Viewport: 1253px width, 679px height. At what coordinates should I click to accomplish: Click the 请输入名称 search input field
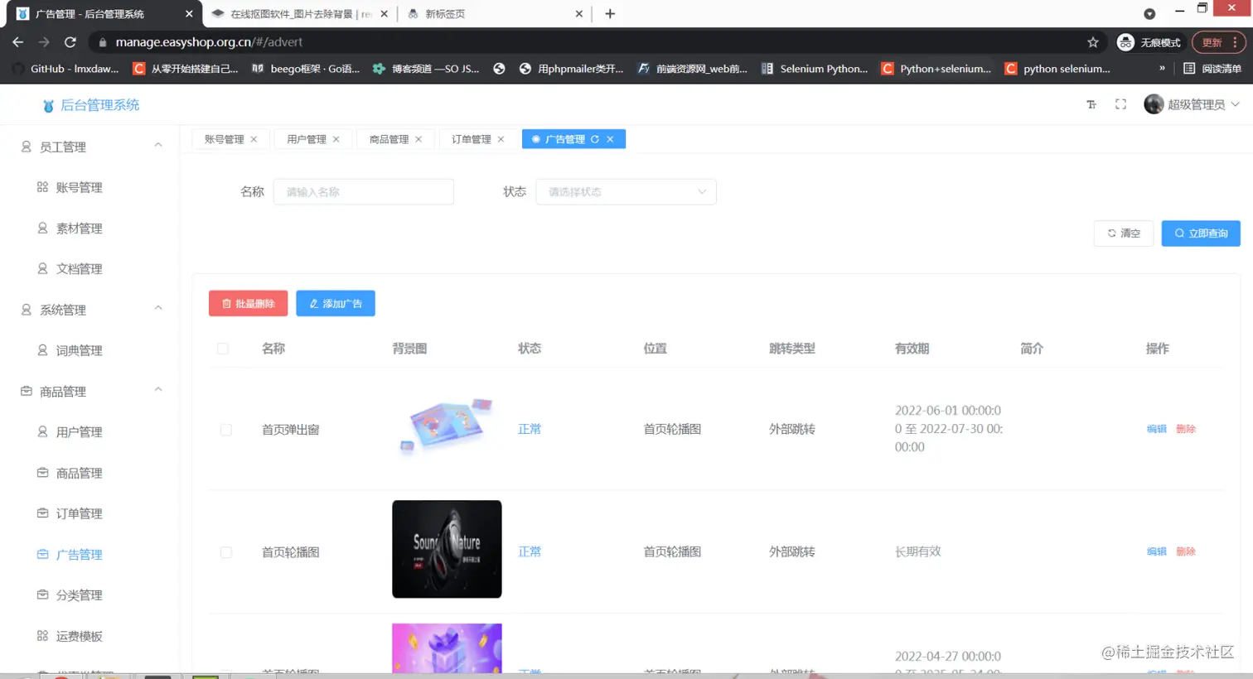363,191
